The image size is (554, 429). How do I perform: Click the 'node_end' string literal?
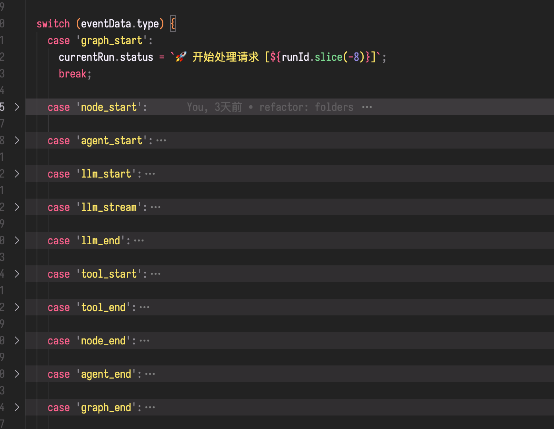[x=103, y=341]
